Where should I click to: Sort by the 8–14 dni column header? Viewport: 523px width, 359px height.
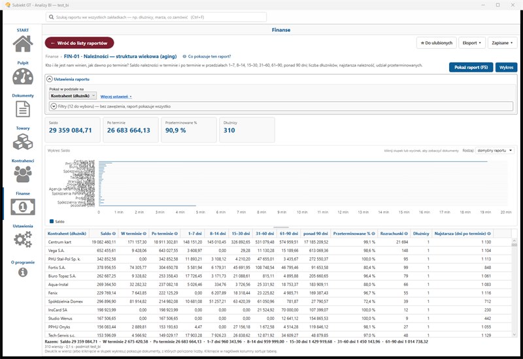[215, 234]
